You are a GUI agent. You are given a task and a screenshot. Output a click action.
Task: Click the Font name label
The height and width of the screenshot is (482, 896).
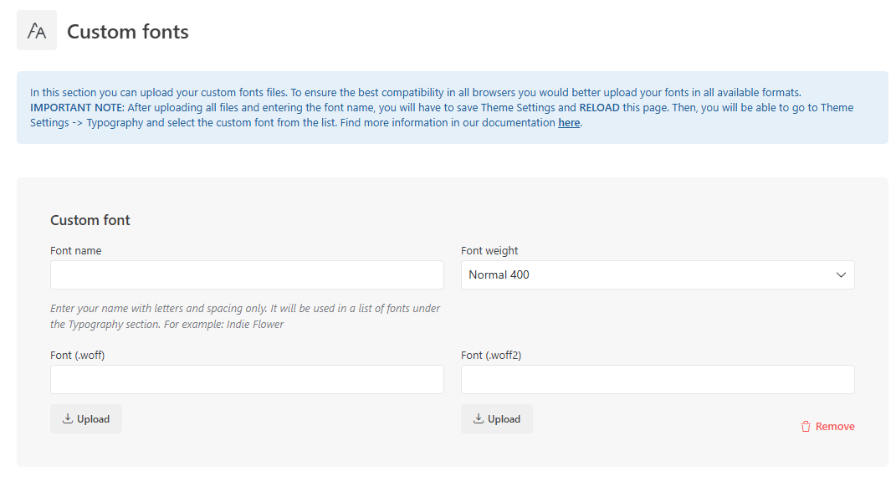(x=76, y=250)
